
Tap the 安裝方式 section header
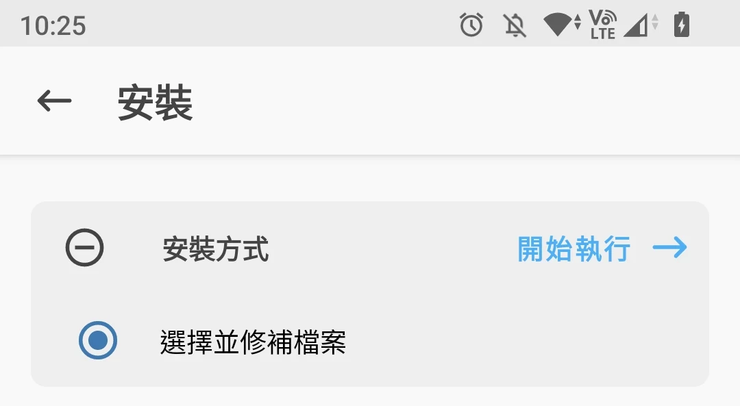(x=216, y=249)
